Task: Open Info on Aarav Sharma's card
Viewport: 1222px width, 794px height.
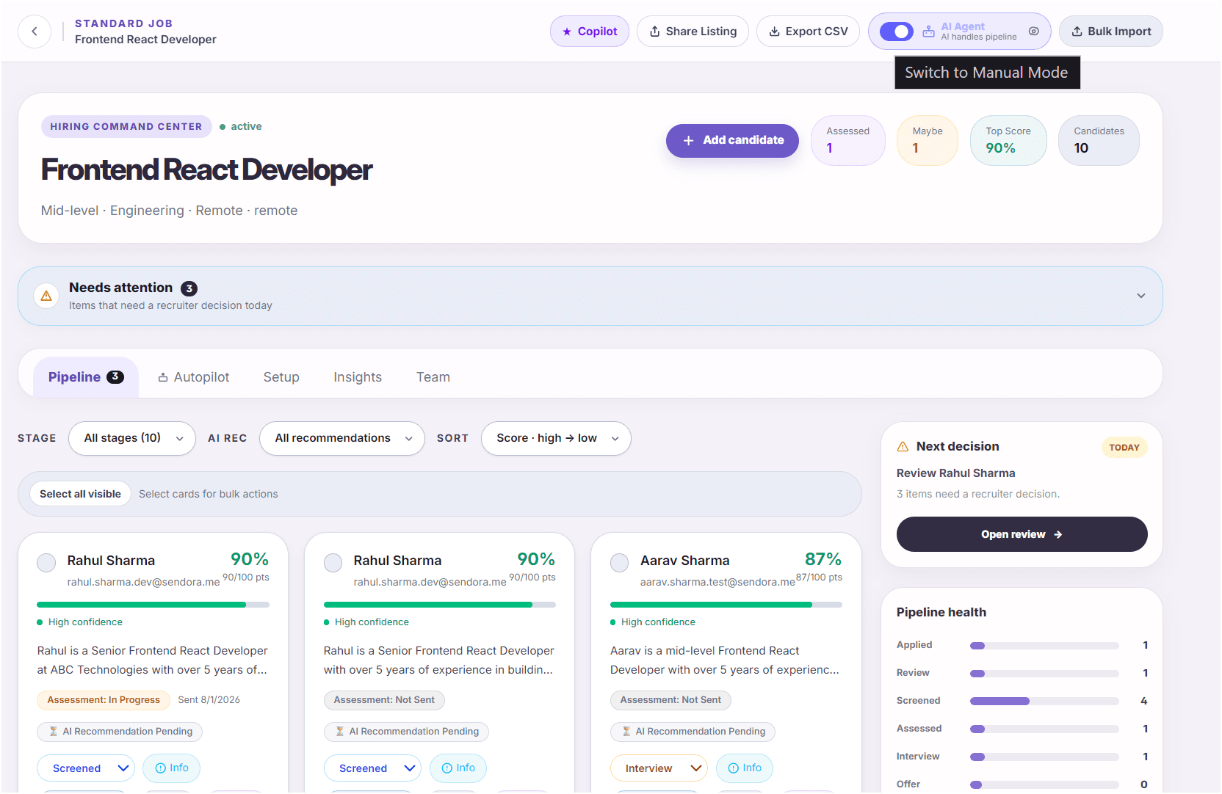Action: click(745, 768)
